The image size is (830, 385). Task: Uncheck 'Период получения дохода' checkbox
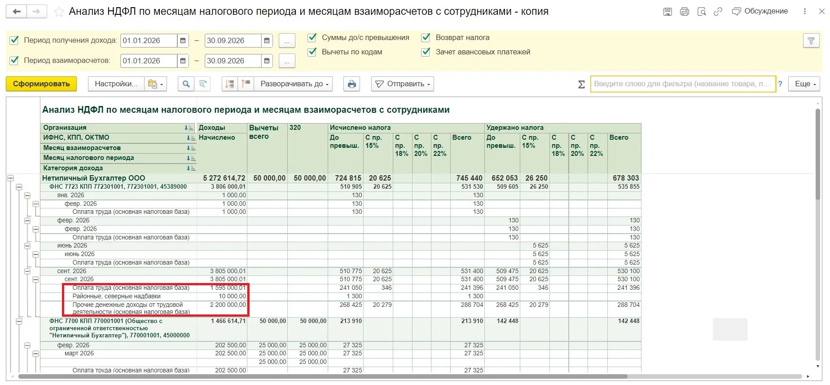tap(14, 40)
